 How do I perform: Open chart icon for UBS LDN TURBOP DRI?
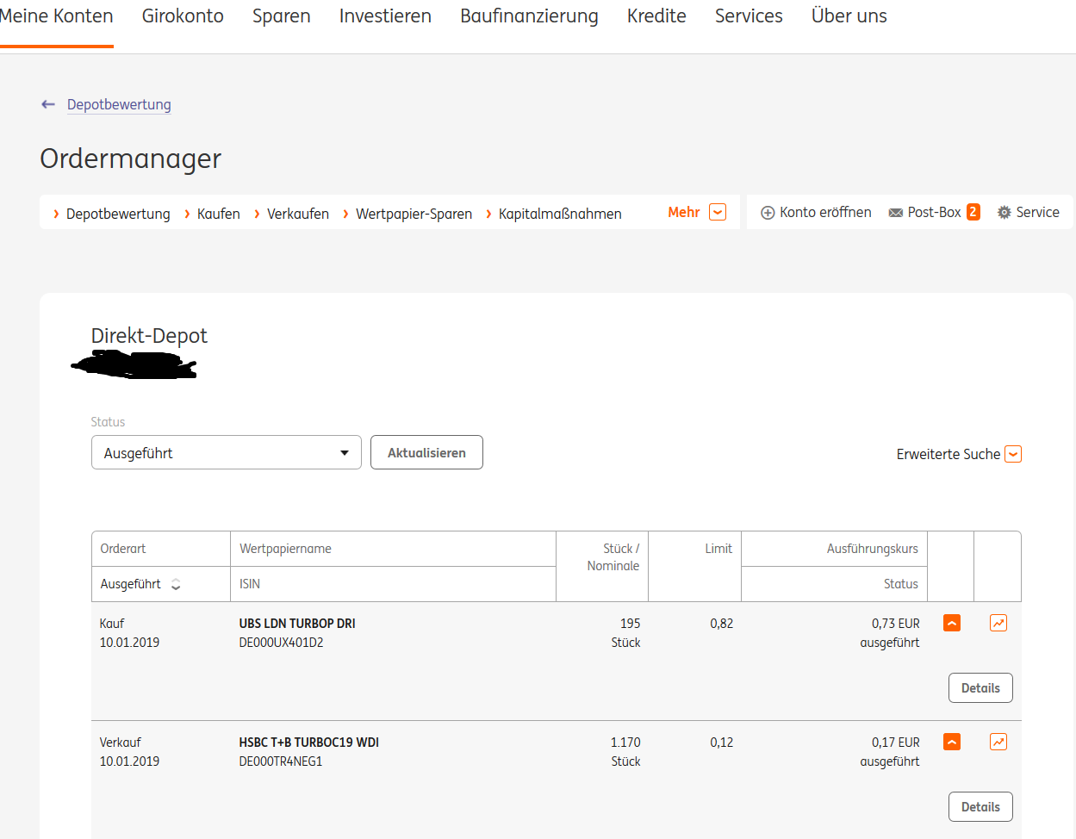click(x=998, y=623)
